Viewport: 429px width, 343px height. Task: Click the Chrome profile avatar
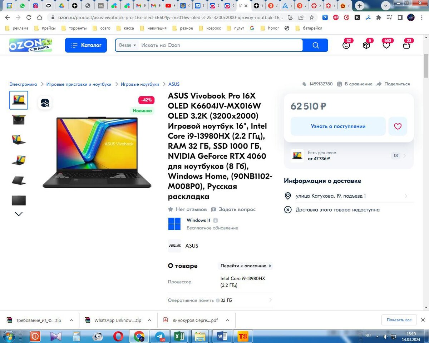click(x=411, y=17)
